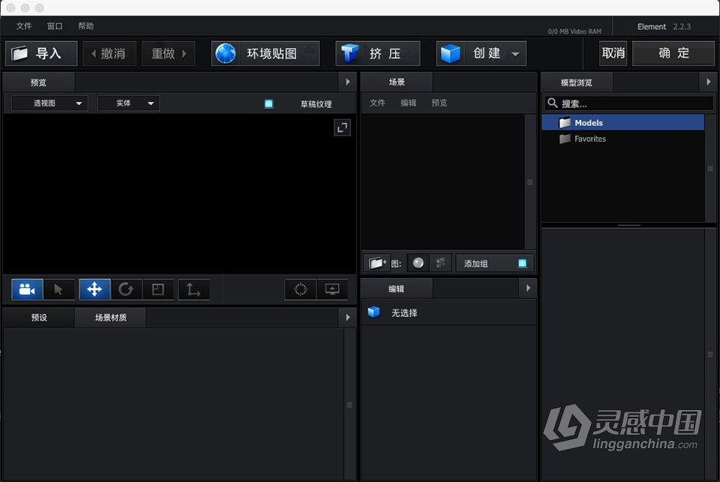Expand the 预览 panel options arrow

click(x=347, y=82)
